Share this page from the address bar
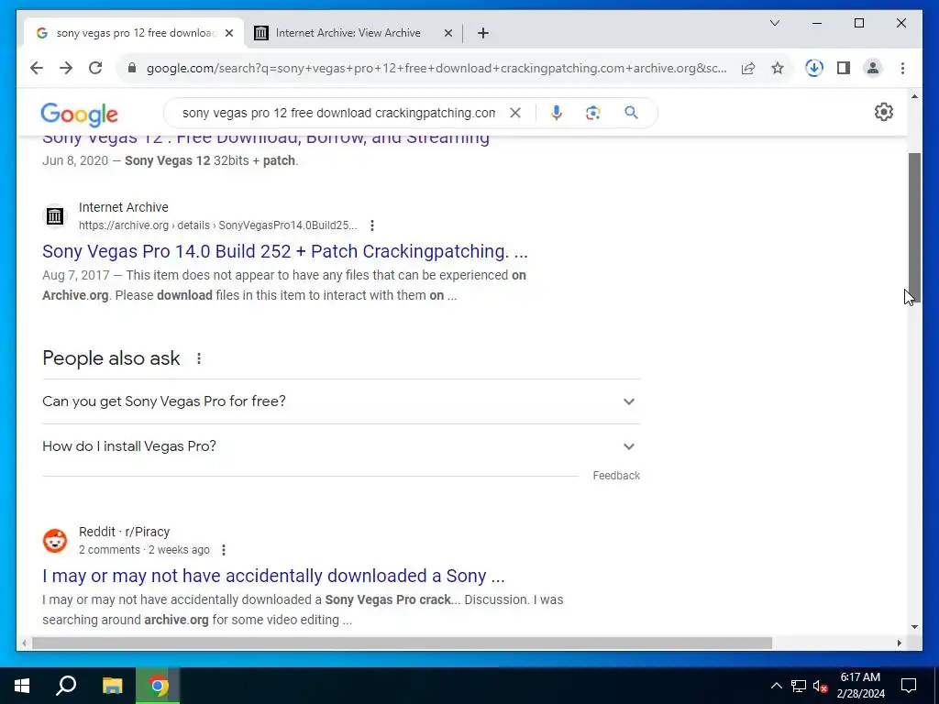Screen dimensions: 939x704 tap(748, 68)
